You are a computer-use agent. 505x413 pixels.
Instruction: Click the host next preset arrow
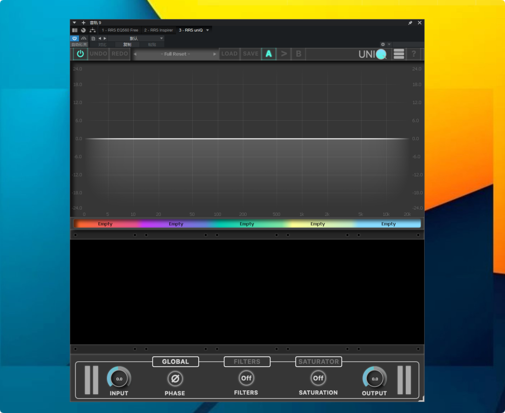click(105, 38)
